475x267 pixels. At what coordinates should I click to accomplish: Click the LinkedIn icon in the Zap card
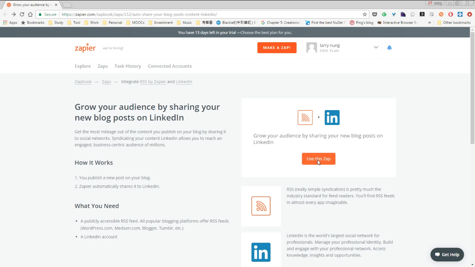pos(332,118)
